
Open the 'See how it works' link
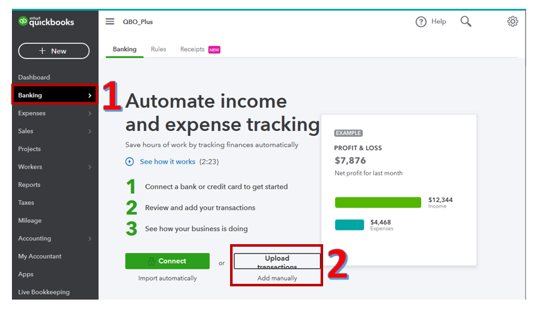click(168, 162)
